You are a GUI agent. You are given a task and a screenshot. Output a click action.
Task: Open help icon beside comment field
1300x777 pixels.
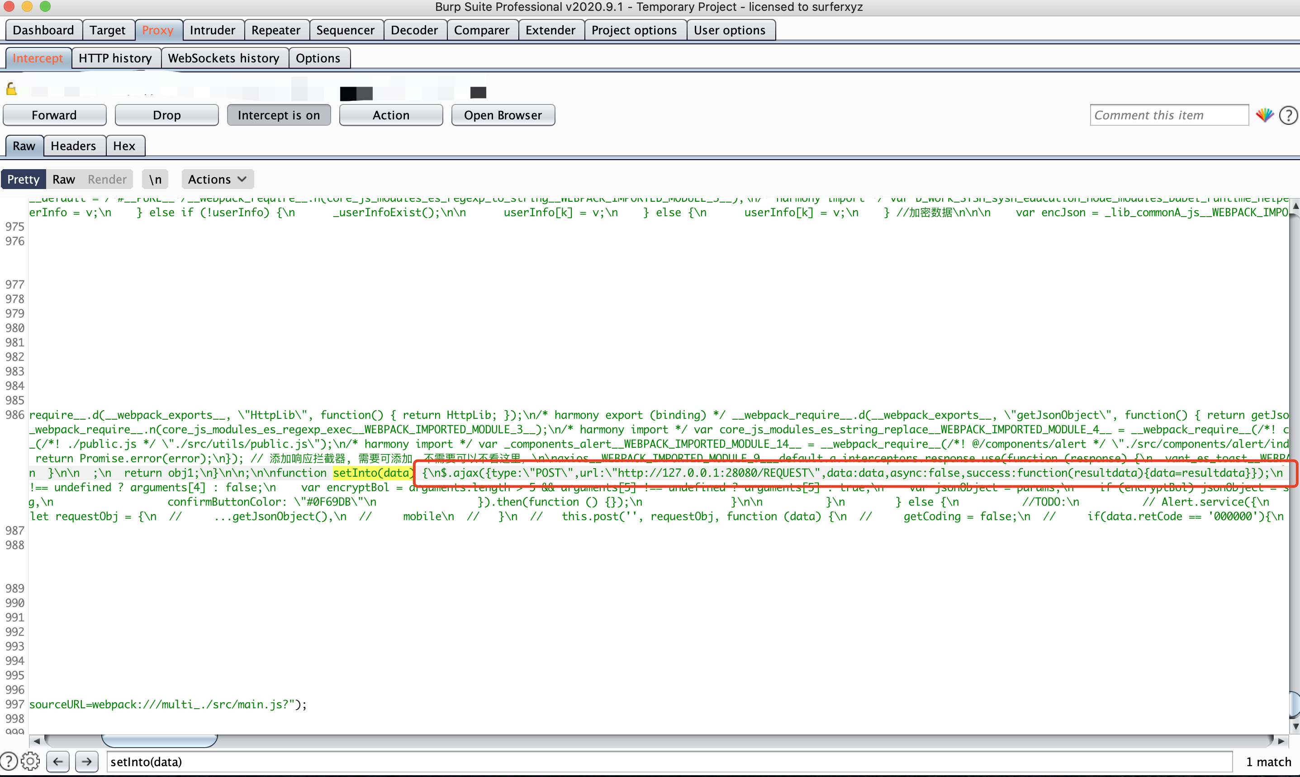(x=1288, y=115)
